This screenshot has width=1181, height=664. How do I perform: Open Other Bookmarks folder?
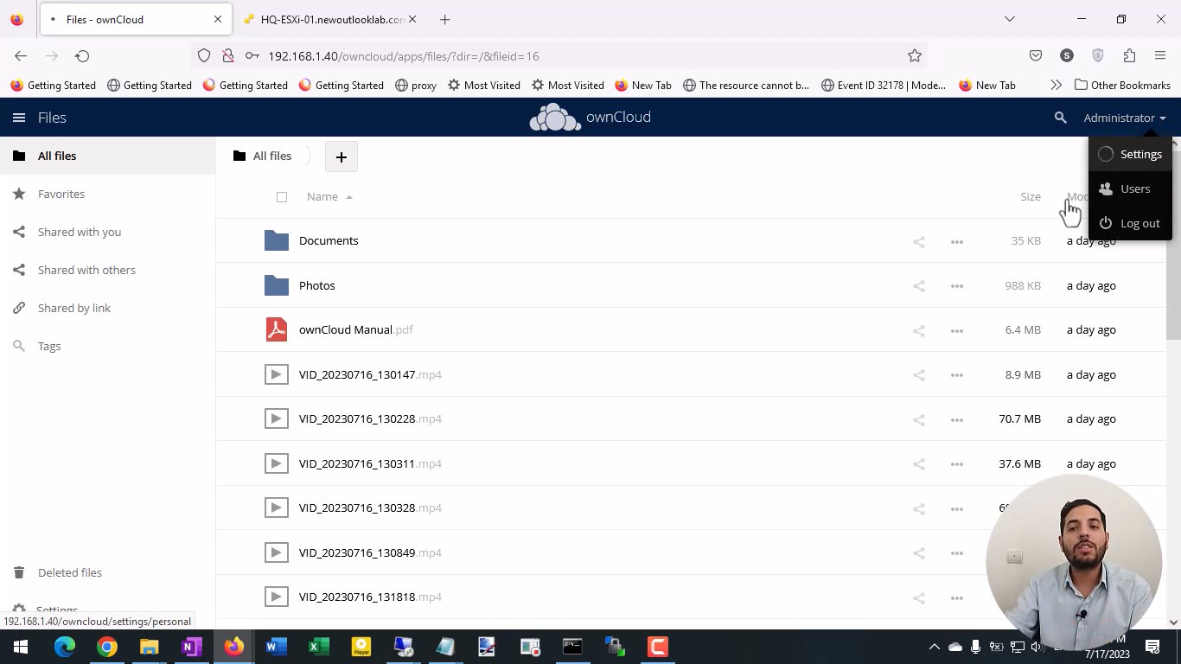[1122, 85]
